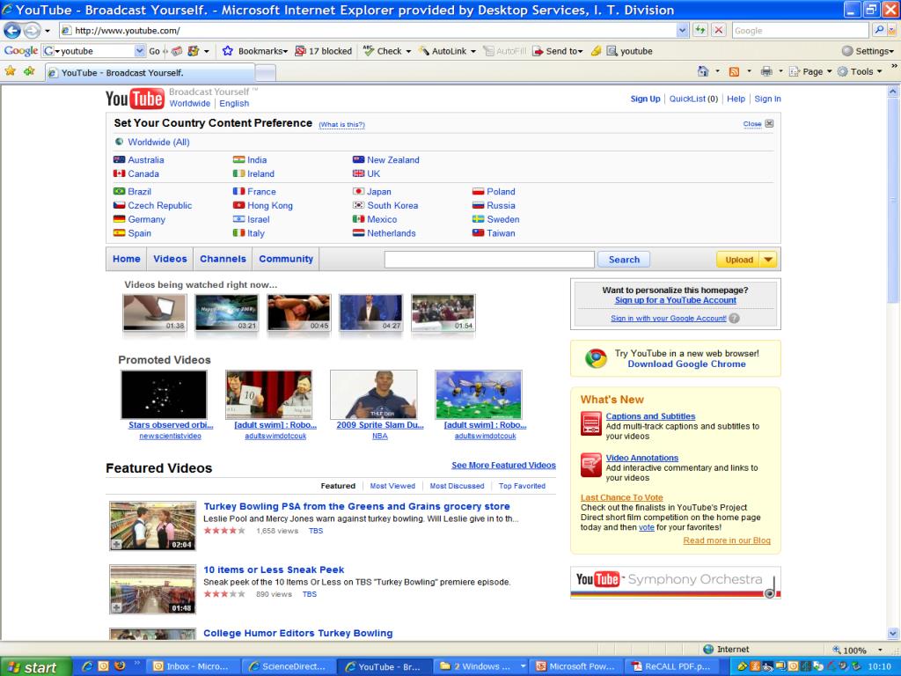Screen dimensions: 901x676
Task: Expand the Bookmarks dropdown in Google toolbar
Action: [x=285, y=51]
